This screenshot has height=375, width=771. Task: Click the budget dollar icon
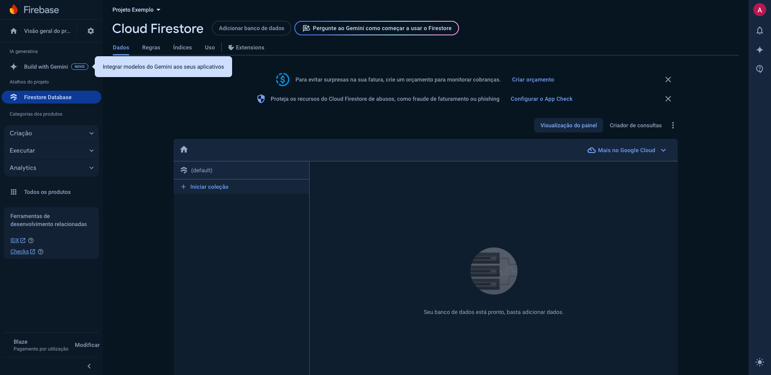coord(283,79)
